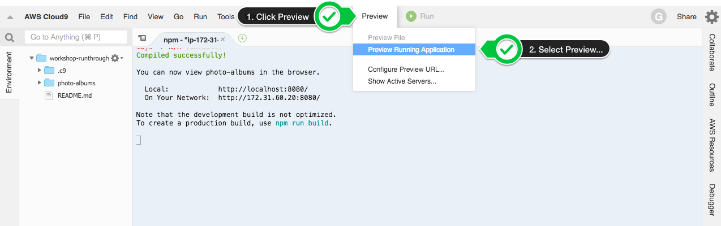Image resolution: width=721 pixels, height=226 pixels.
Task: Open the Go menu
Action: [x=179, y=17]
